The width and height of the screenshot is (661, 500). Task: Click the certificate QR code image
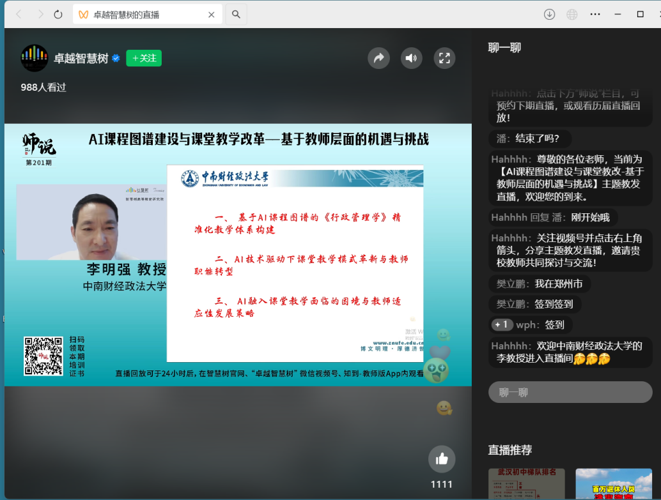point(43,356)
